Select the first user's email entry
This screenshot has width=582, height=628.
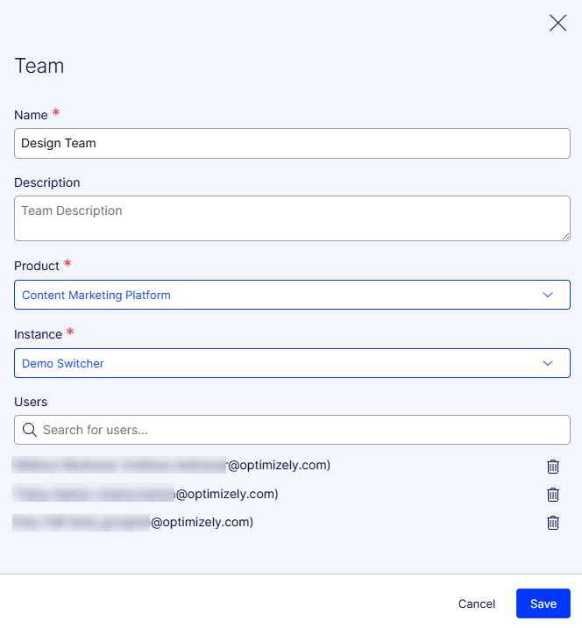[x=172, y=466]
